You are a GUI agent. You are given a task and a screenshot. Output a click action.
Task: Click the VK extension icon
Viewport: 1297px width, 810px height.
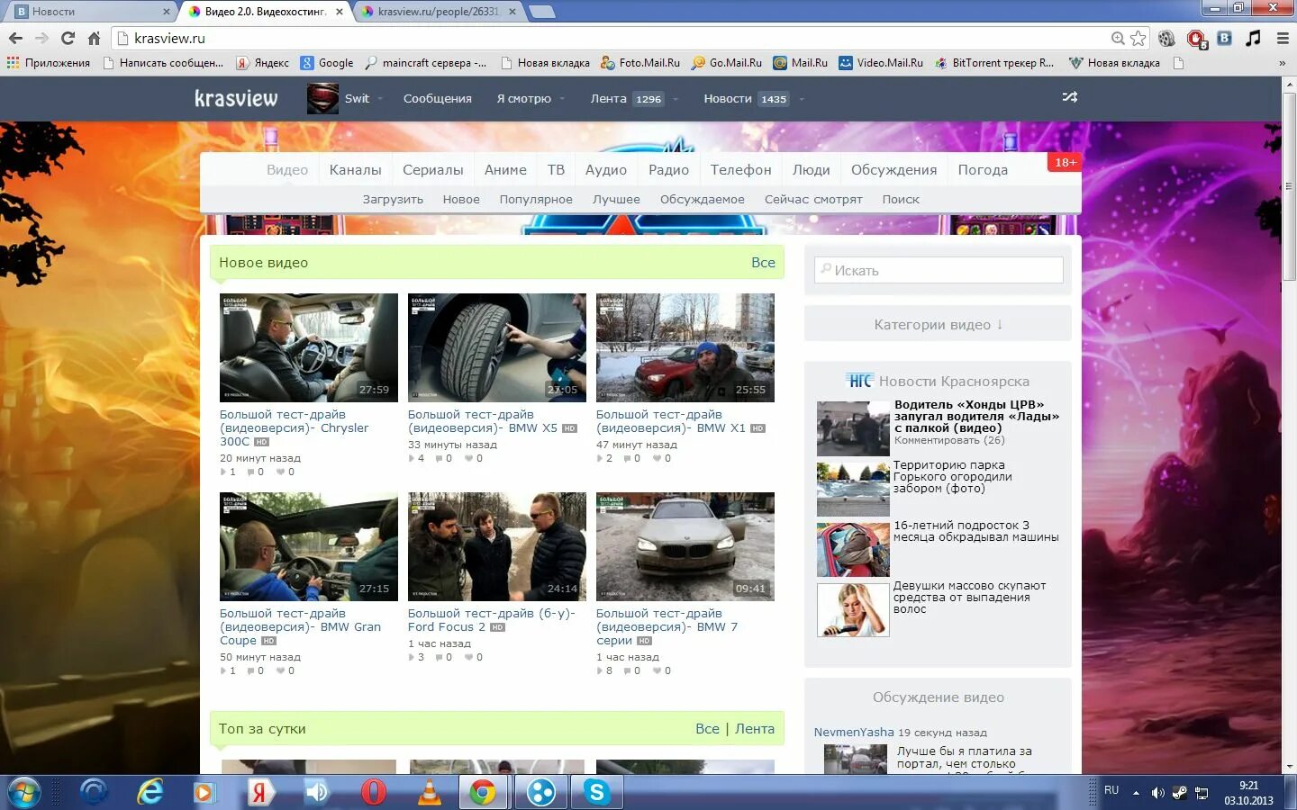[x=1224, y=38]
